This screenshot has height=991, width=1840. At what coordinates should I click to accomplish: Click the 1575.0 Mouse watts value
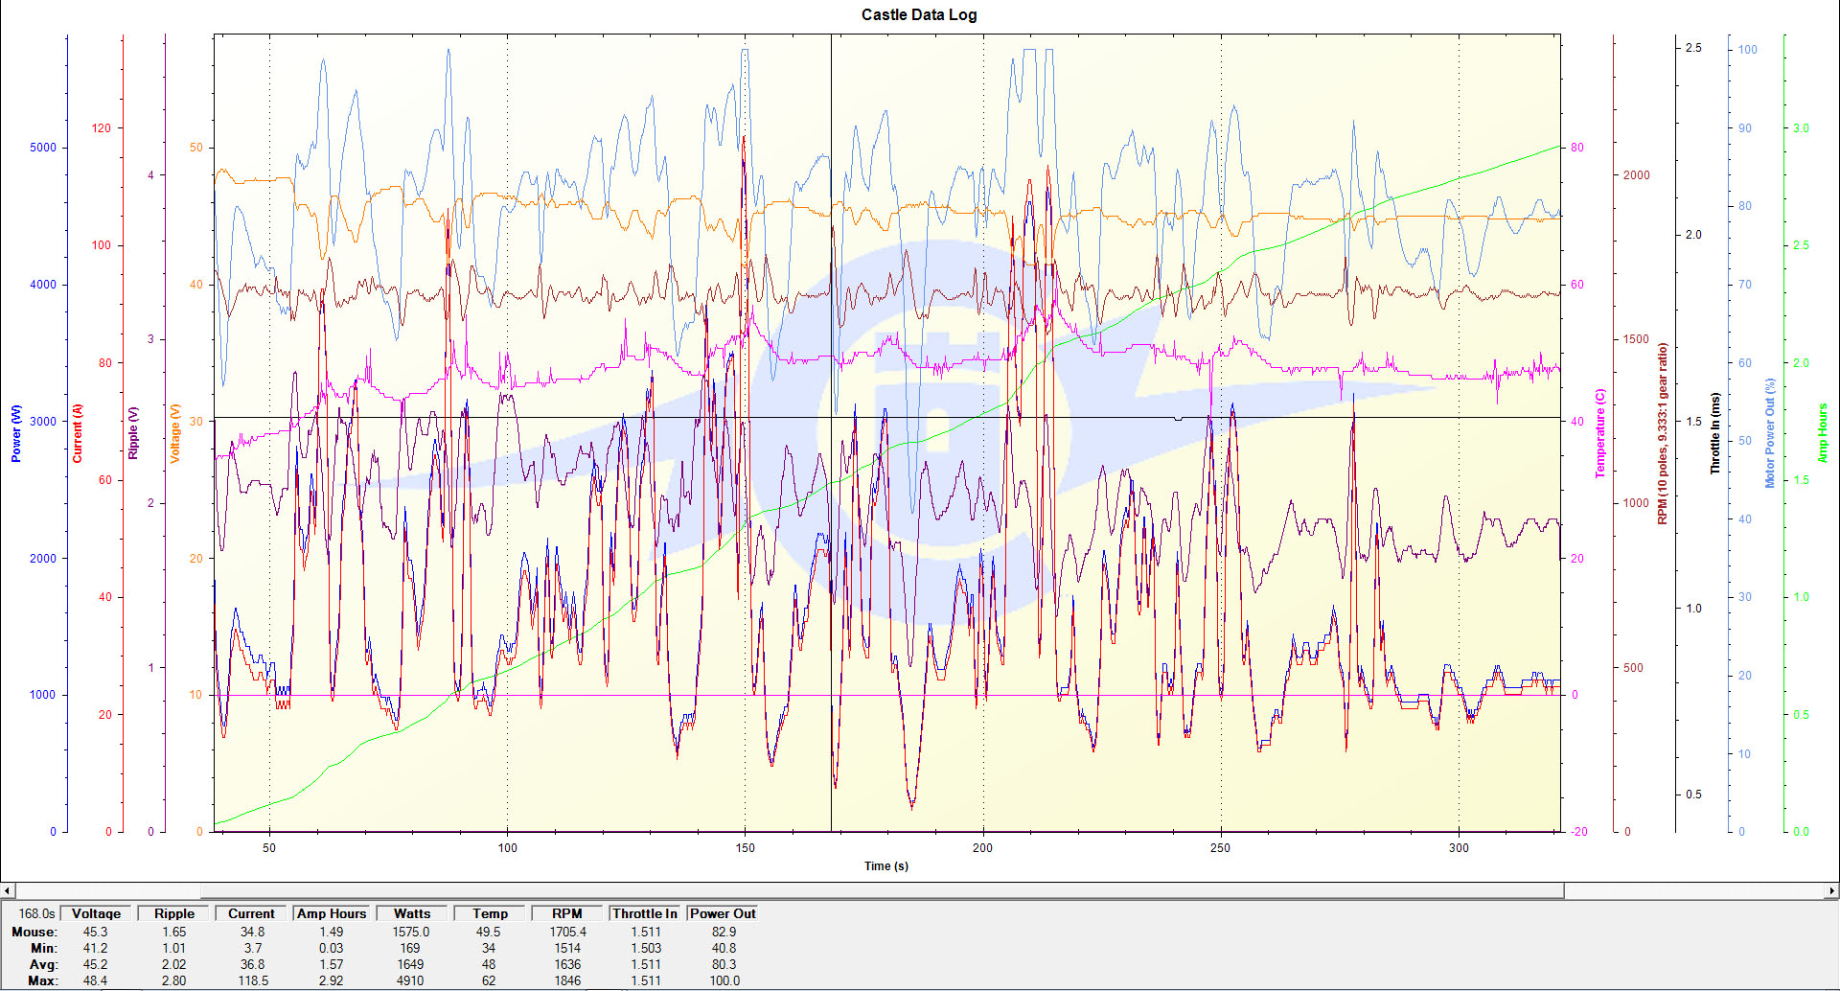coord(410,932)
